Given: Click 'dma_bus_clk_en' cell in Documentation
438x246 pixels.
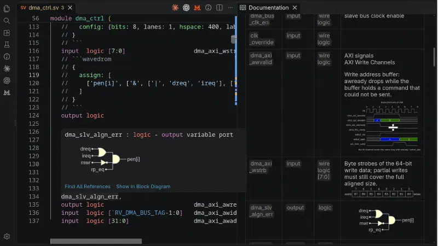Looking at the screenshot, I should coord(262,19).
